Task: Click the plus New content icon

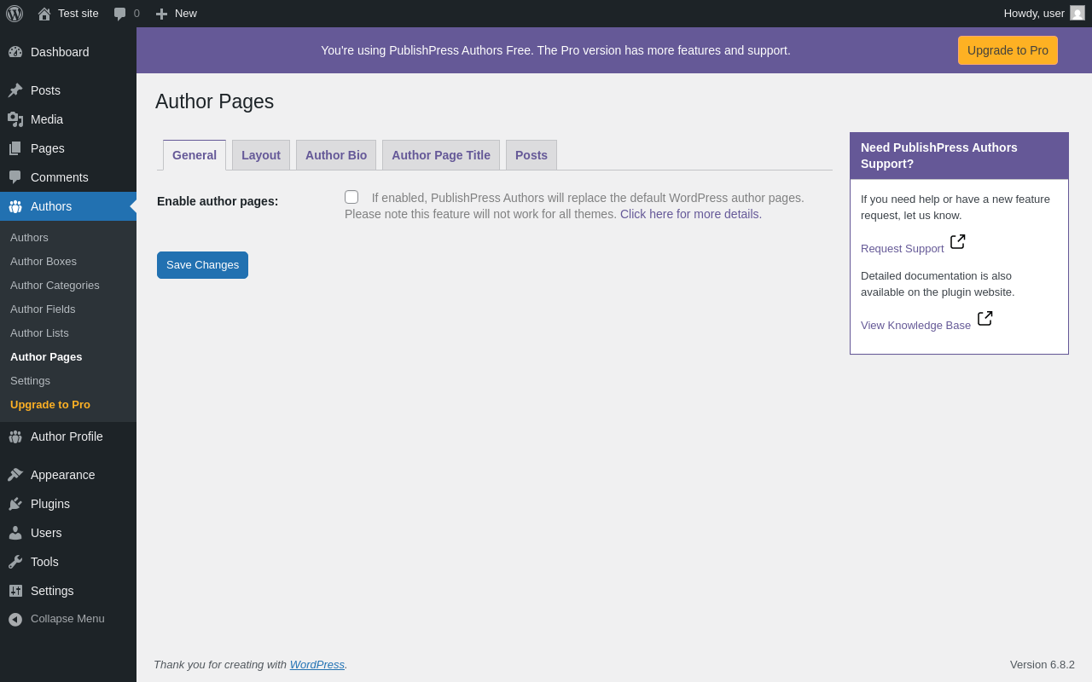Action: tap(161, 14)
